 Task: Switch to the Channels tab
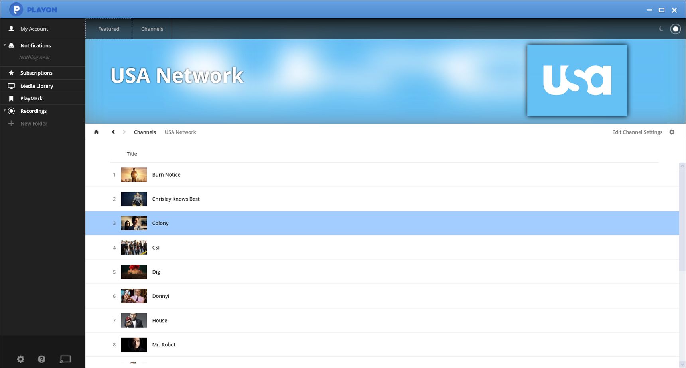pos(152,29)
